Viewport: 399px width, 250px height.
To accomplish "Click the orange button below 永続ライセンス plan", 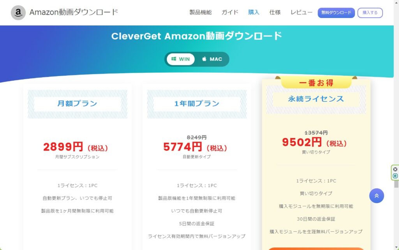I will (316, 248).
